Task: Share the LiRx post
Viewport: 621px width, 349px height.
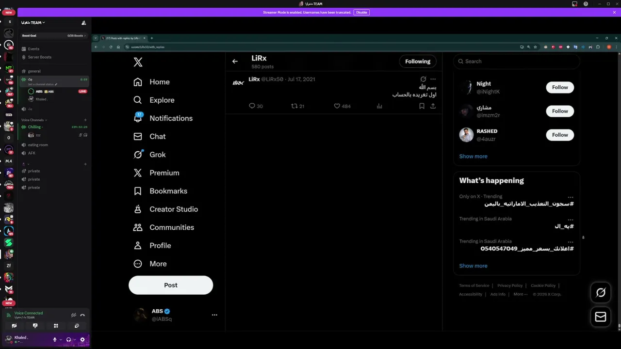Action: [x=433, y=106]
